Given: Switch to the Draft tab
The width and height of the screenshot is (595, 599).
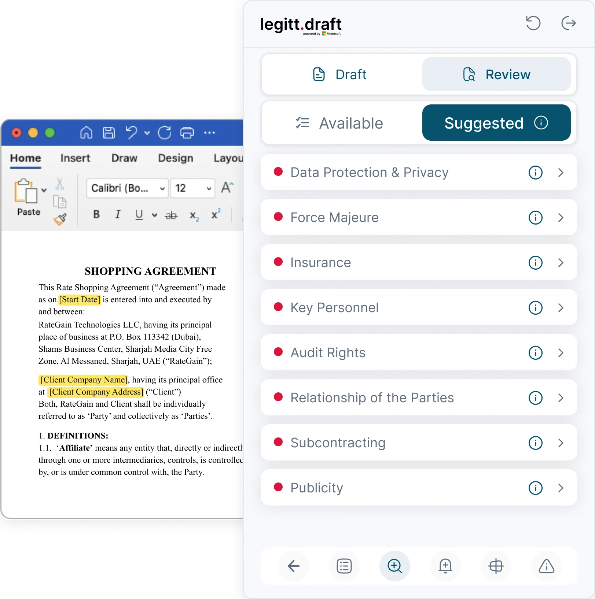Looking at the screenshot, I should point(340,74).
